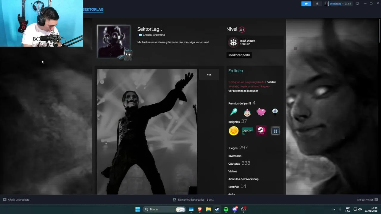The height and width of the screenshot is (214, 381).
Task: Open Premios del perfil link
Action: pyautogui.click(x=240, y=103)
